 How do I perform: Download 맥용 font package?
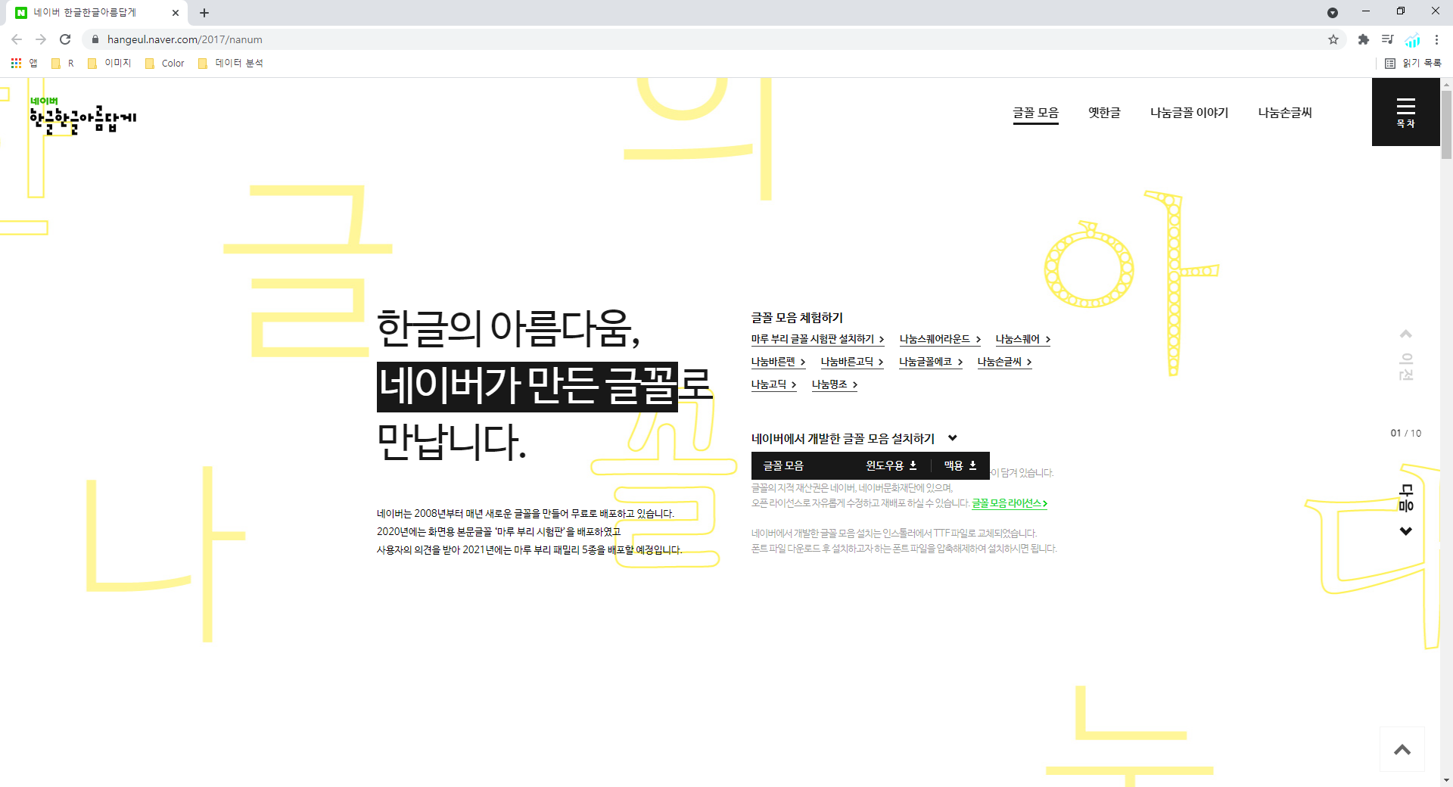[960, 465]
